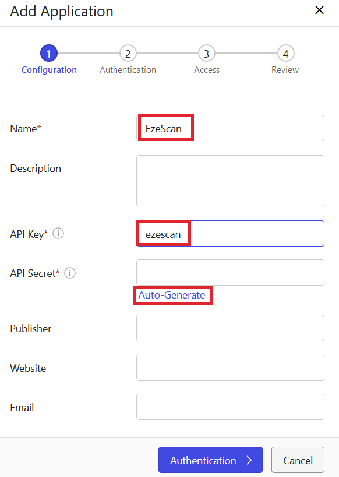The width and height of the screenshot is (339, 477).
Task: Click the Email input field
Action: click(230, 406)
